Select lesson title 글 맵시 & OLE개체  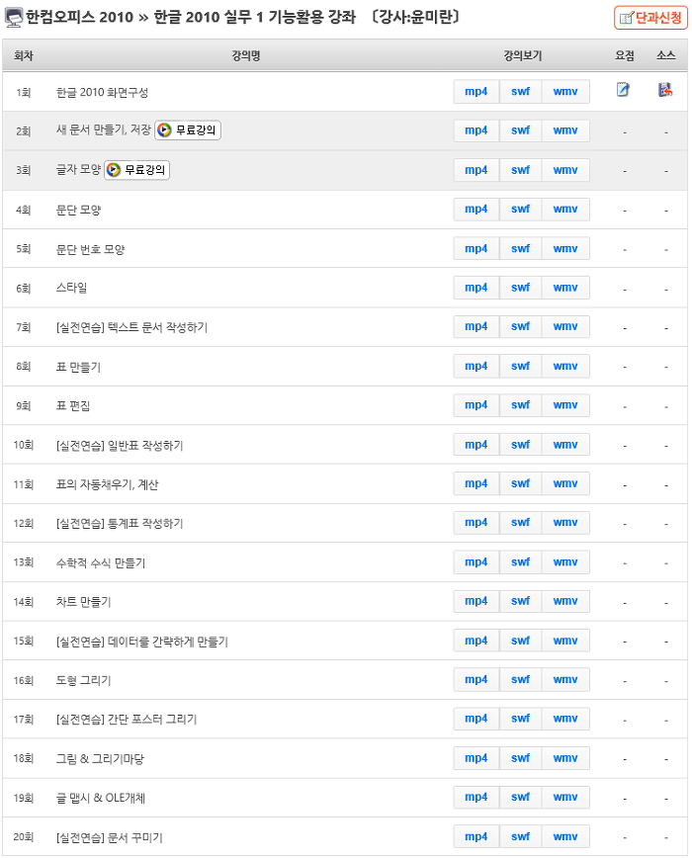[101, 798]
